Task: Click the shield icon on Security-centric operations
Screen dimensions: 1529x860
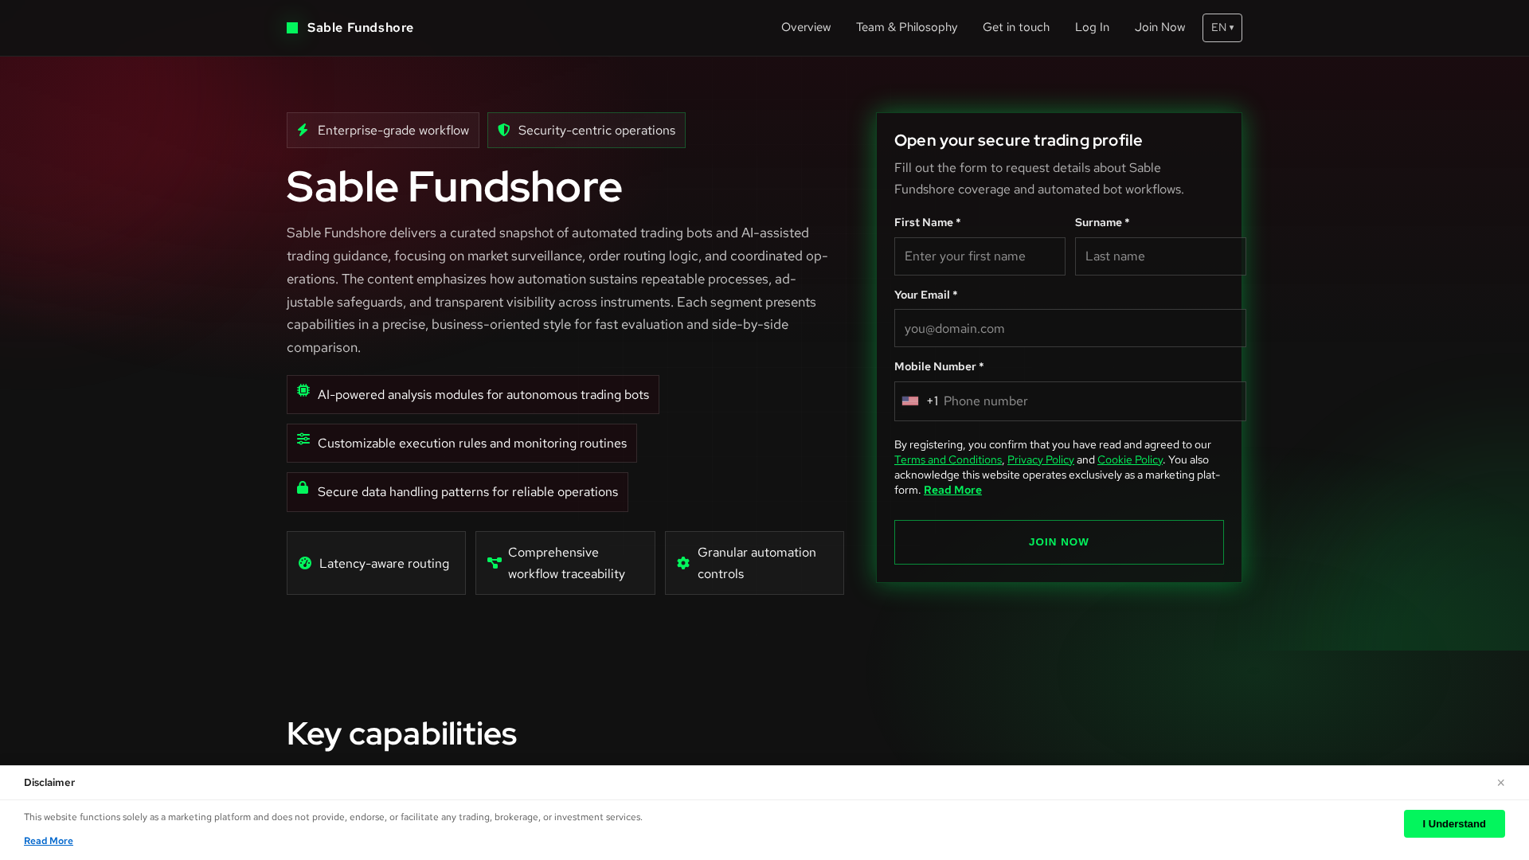Action: pyautogui.click(x=503, y=130)
